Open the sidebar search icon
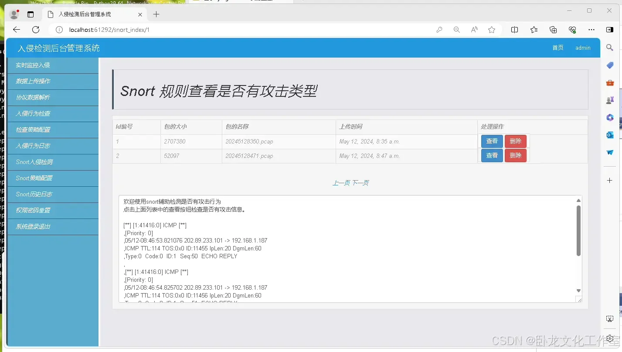This screenshot has width=622, height=352. point(609,48)
